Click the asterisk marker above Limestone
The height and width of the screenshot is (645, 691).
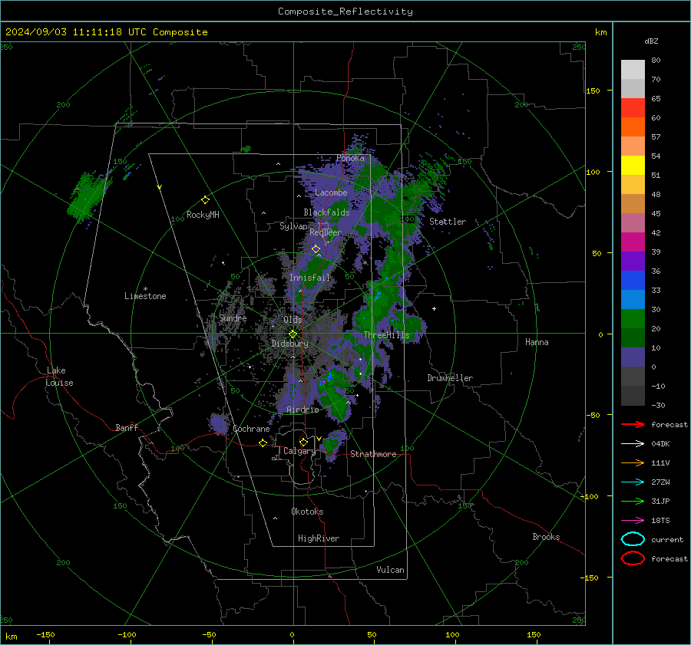(x=145, y=289)
